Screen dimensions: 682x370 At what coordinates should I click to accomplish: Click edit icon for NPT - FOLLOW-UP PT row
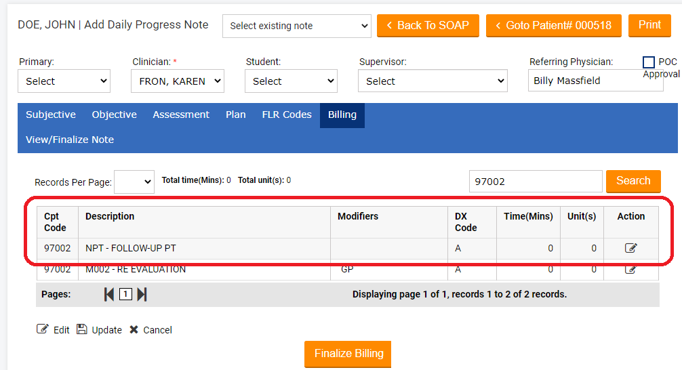click(630, 248)
